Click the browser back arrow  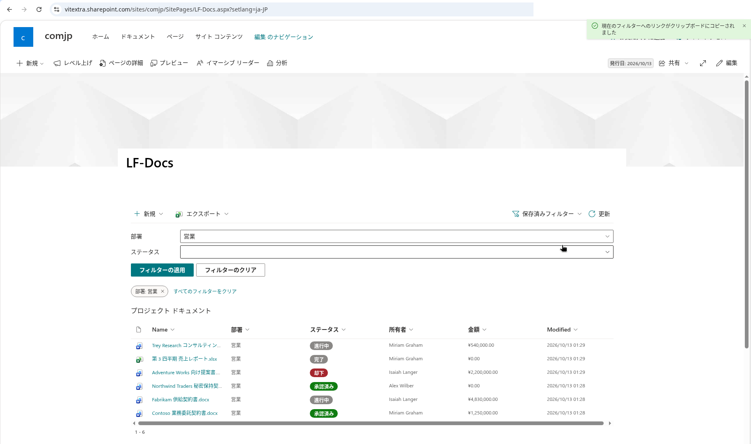tap(9, 9)
